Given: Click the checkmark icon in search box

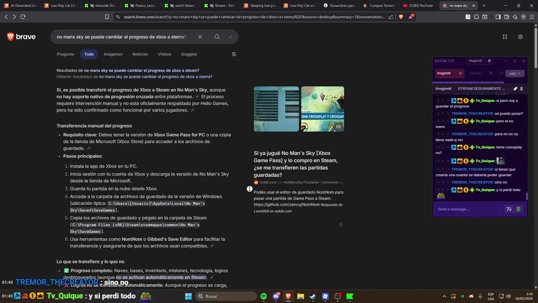Looking at the screenshot, I should click(x=230, y=37).
